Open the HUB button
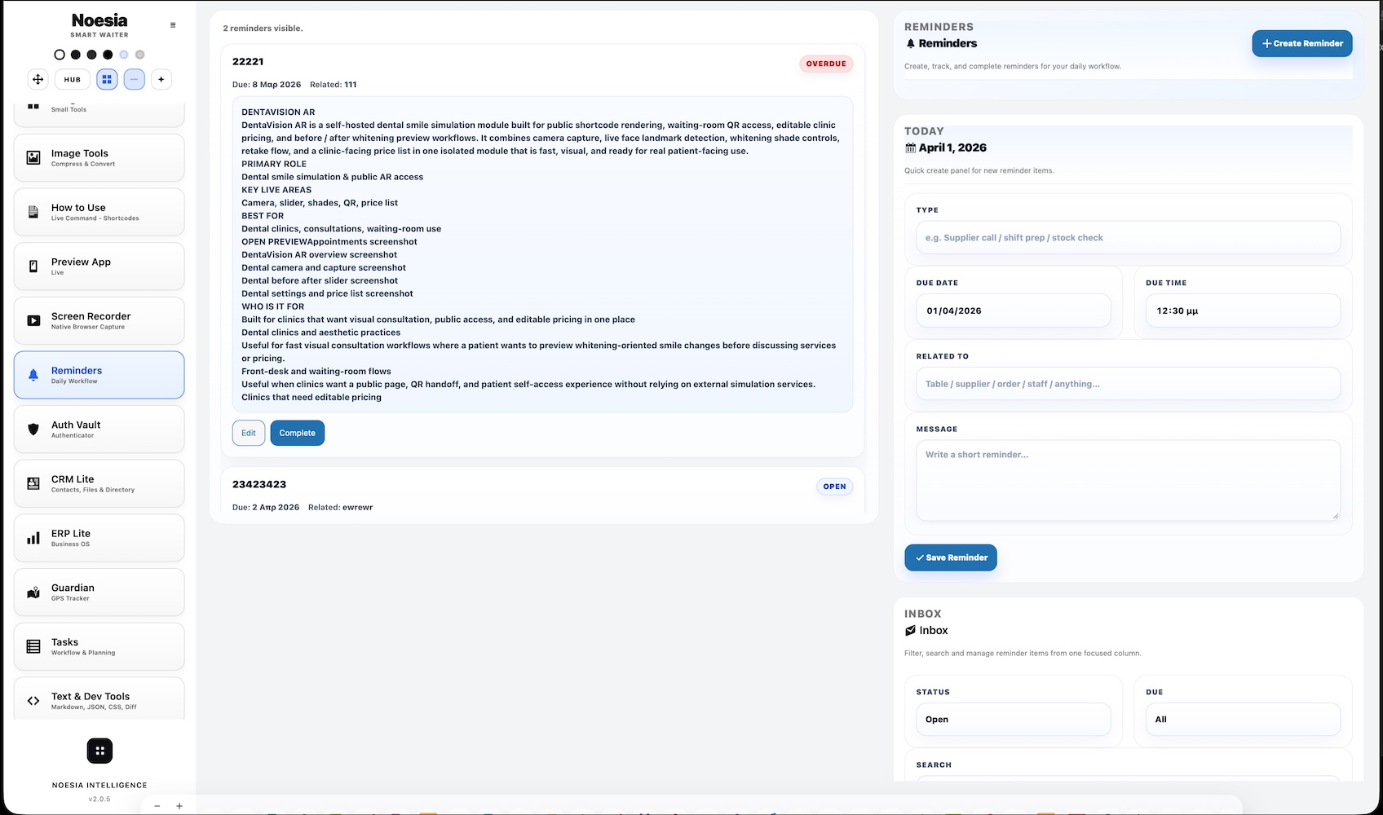Screen dimensions: 1383x815 pyautogui.click(x=73, y=79)
